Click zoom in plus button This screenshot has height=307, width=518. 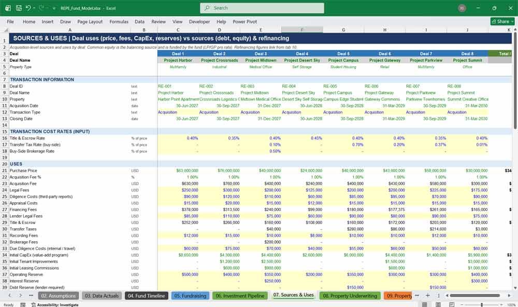click(x=501, y=304)
